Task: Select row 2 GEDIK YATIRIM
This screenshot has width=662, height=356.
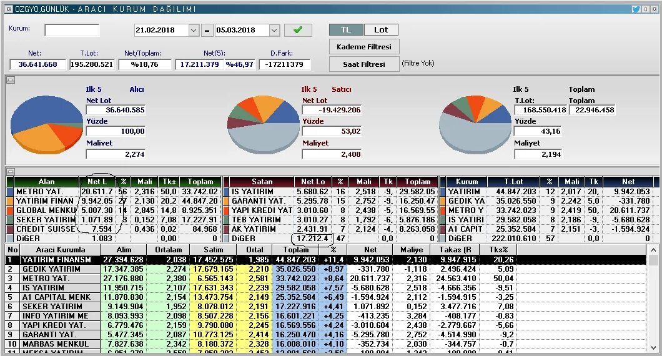Action: point(325,269)
